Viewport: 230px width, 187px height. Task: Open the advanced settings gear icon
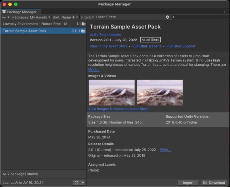[x=168, y=17]
